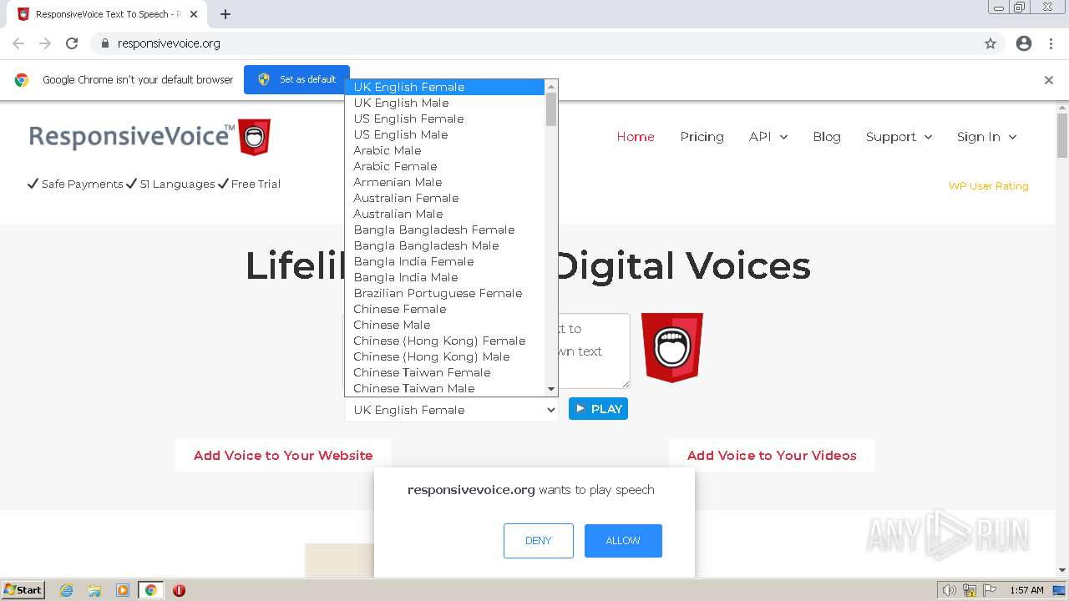The image size is (1069, 601).
Task: Expand the API menu
Action: (768, 137)
